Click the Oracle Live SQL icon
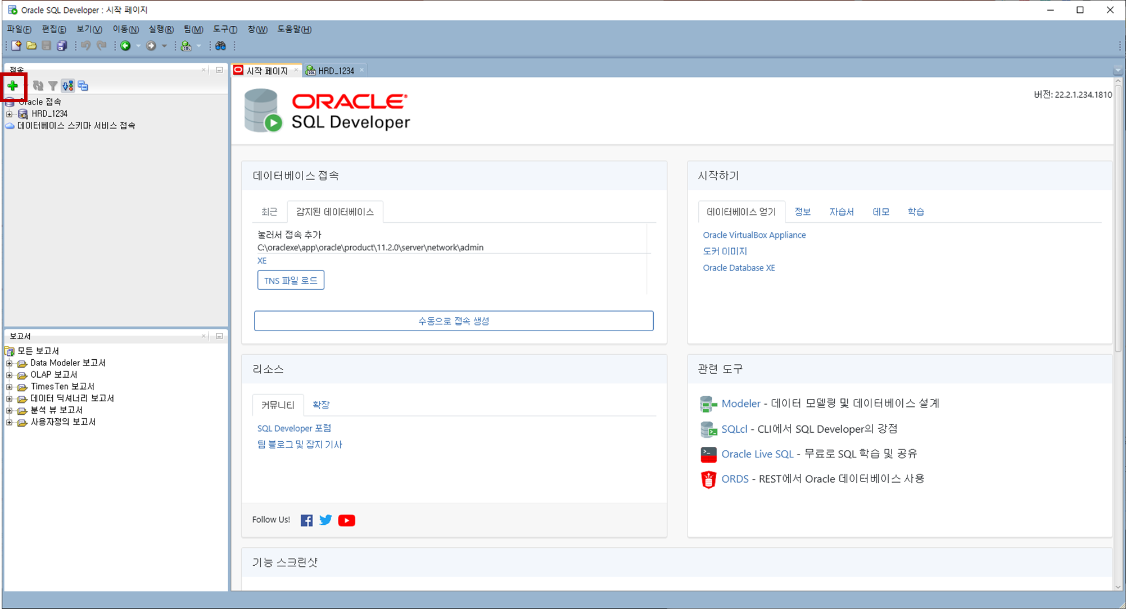 pos(708,454)
